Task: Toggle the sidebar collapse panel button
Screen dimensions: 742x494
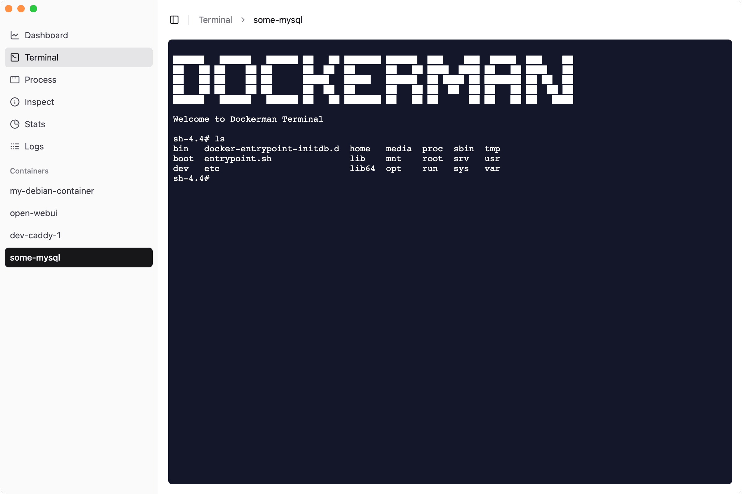Action: click(174, 20)
